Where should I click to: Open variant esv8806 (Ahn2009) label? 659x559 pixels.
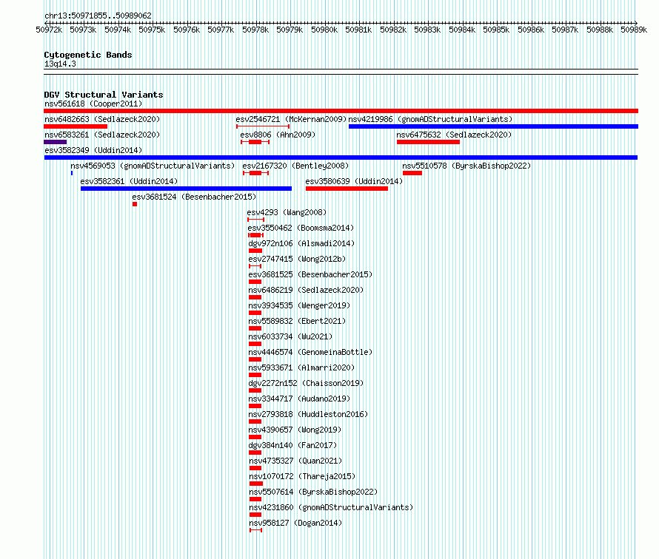[278, 135]
